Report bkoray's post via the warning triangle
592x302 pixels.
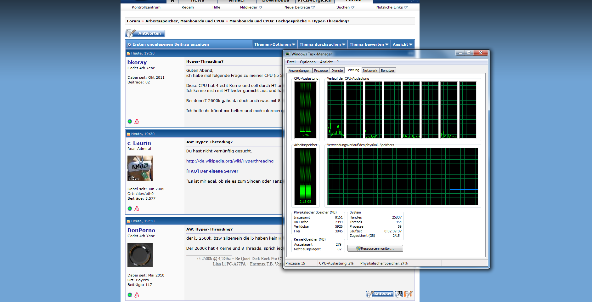tap(137, 121)
